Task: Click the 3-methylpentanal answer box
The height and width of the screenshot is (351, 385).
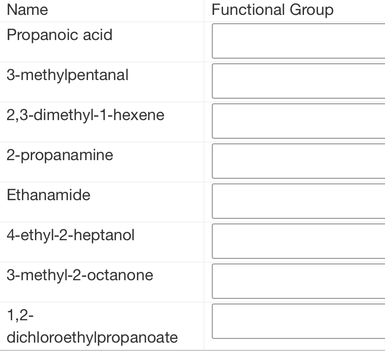Action: (x=298, y=81)
